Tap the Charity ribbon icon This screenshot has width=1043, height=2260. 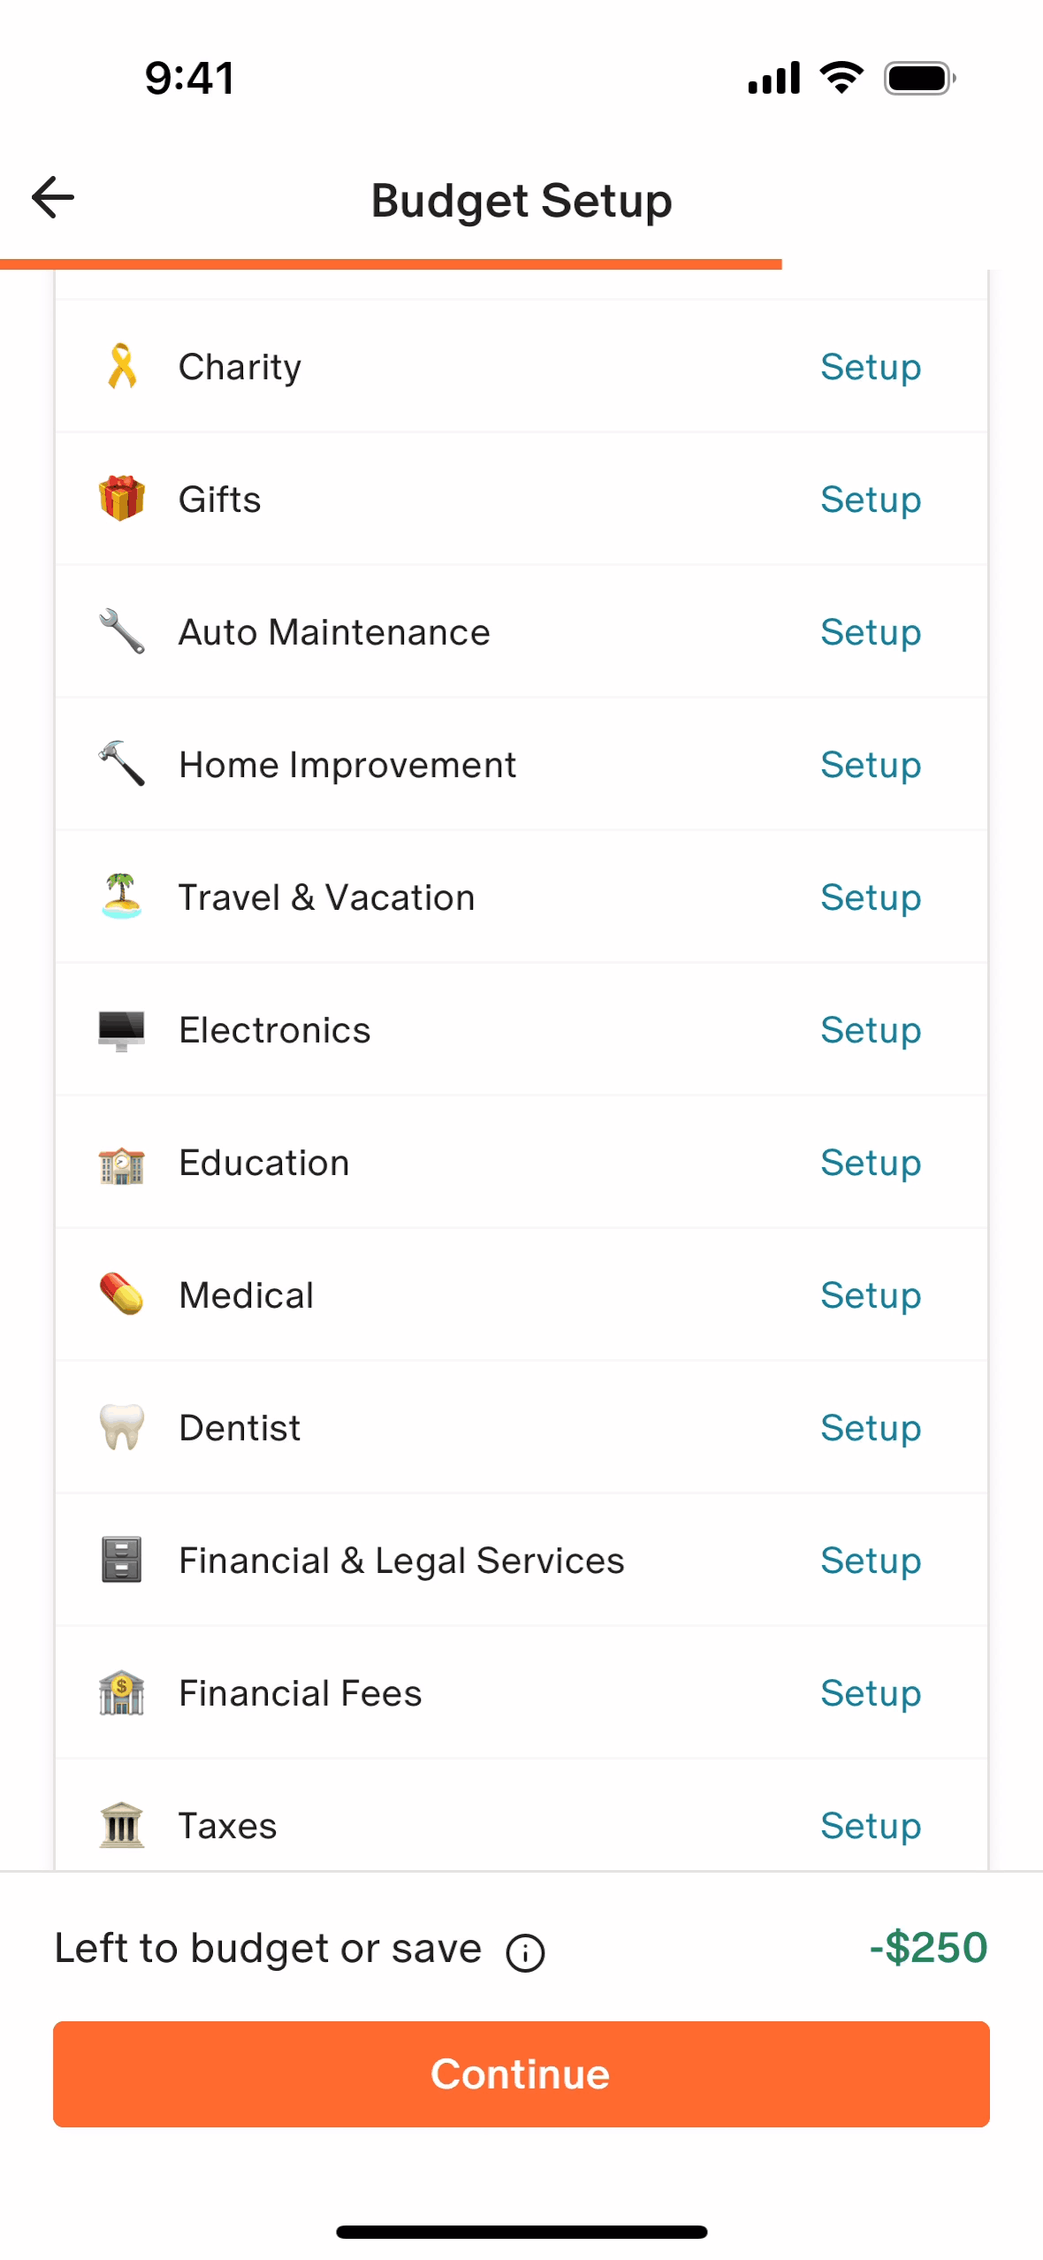(122, 367)
